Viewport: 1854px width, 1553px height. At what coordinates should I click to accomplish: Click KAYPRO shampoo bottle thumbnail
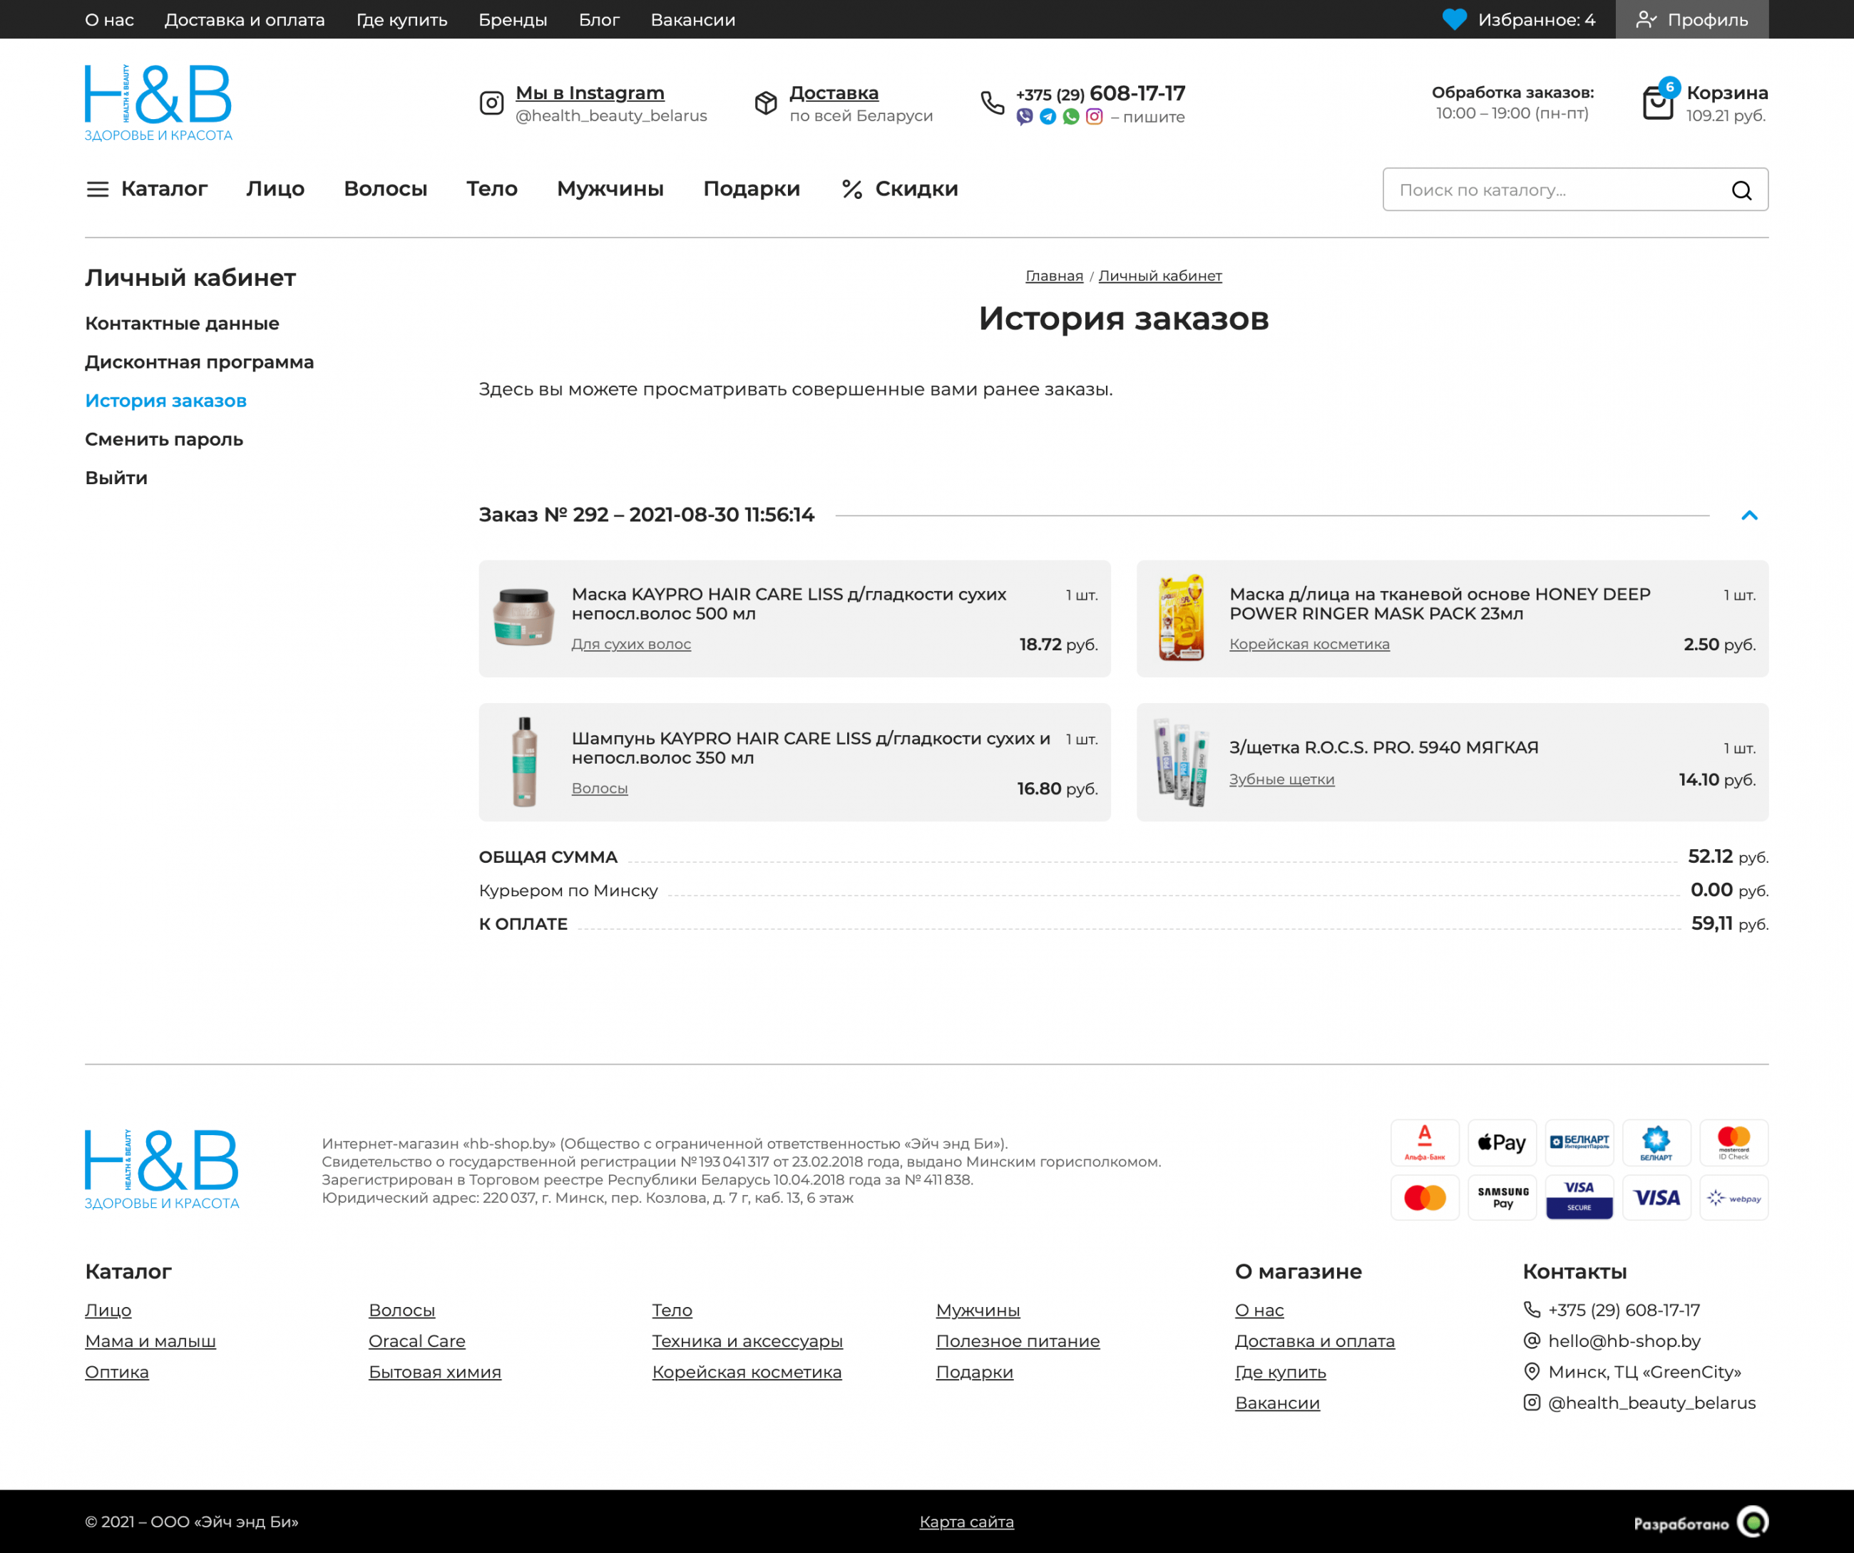524,762
